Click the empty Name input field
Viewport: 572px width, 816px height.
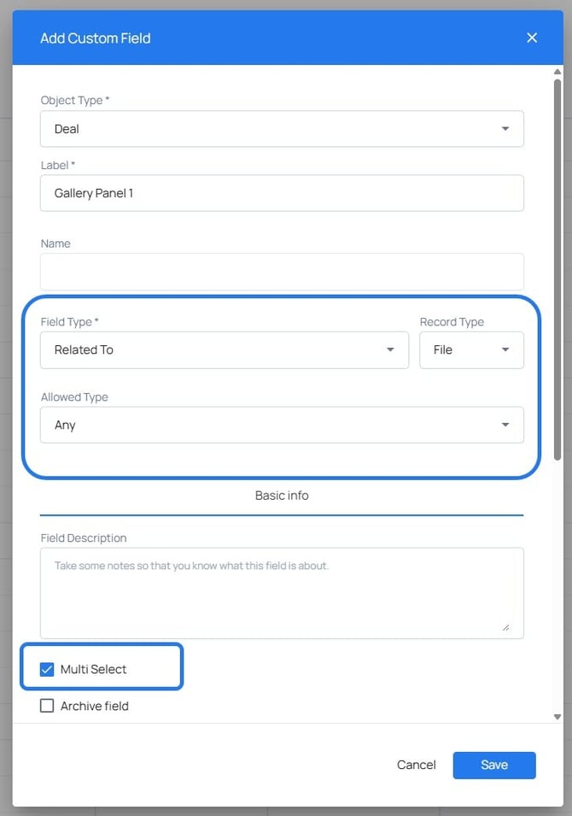coord(282,272)
